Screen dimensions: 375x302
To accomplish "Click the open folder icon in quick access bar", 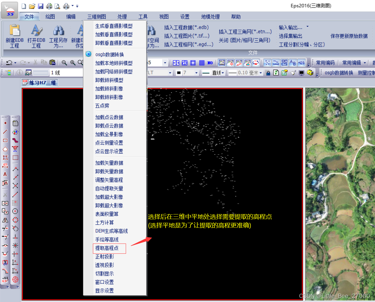I will pyautogui.click(x=32, y=6).
